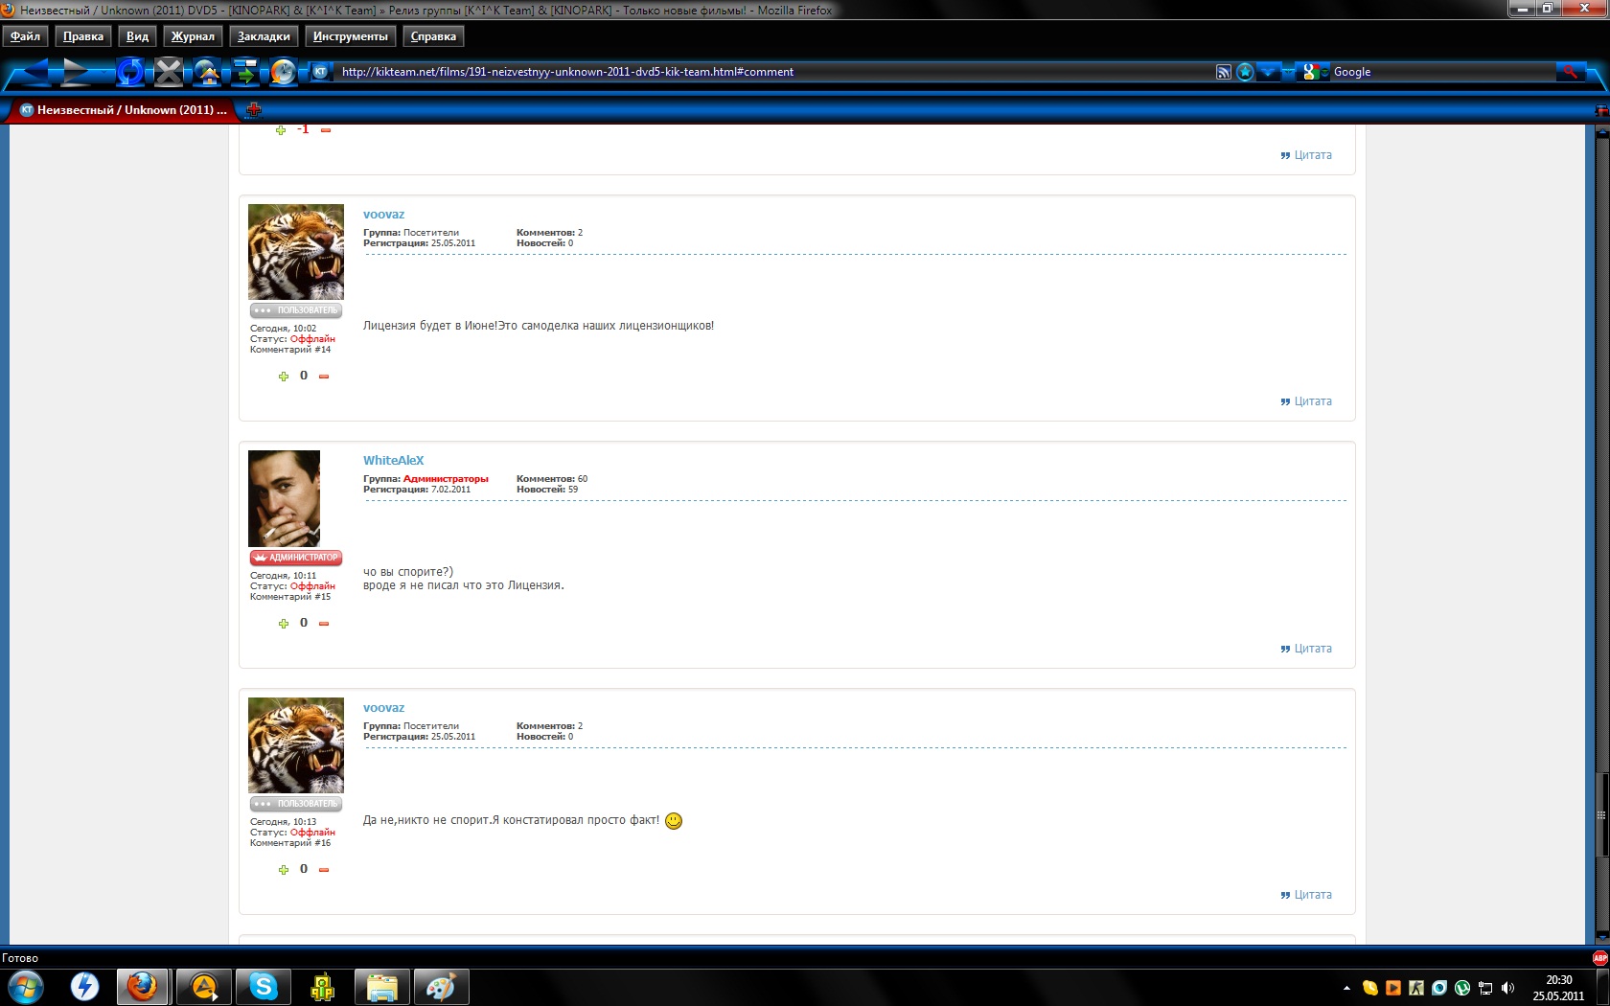Click the downloads toolbar icon with green arrow
The image size is (1610, 1006).
pyautogui.click(x=245, y=72)
